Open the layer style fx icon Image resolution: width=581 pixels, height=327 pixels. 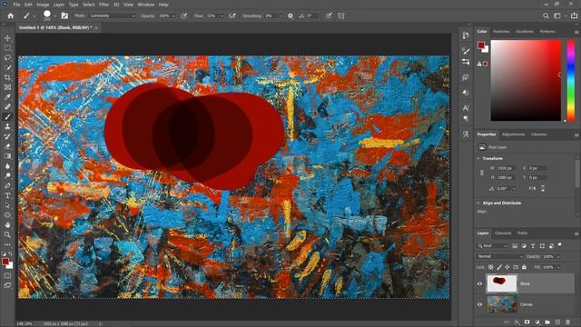517,322
